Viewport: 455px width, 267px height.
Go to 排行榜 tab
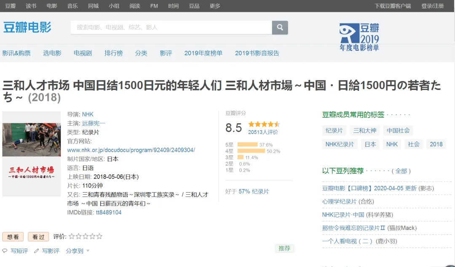pos(114,53)
